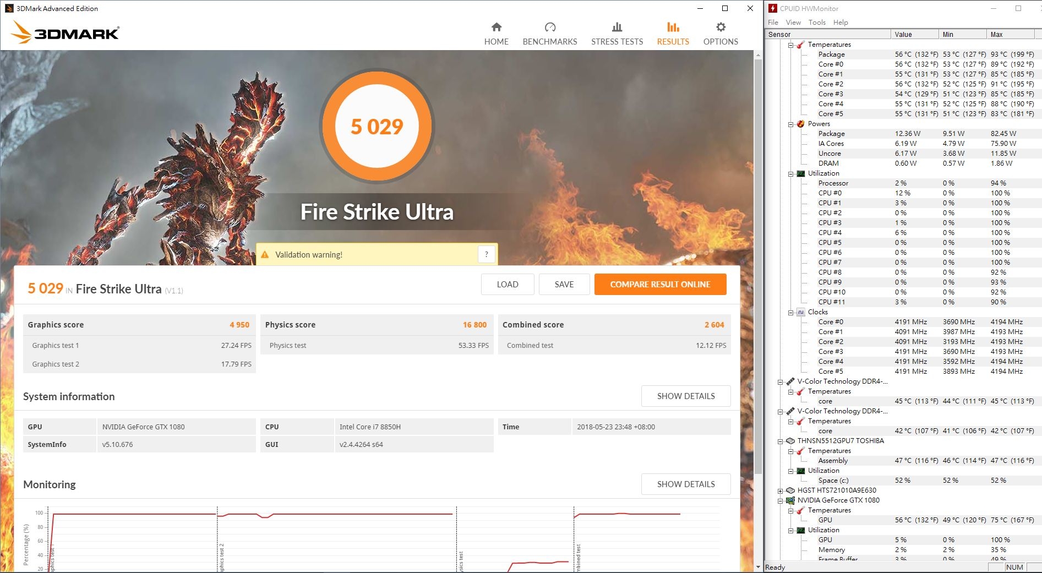The width and height of the screenshot is (1042, 573).
Task: Collapse the THNSN5512GPU7 TOSHIBA node
Action: pos(781,441)
